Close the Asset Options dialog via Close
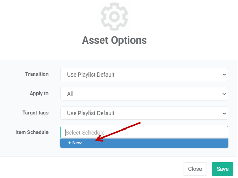This screenshot has height=178, width=238. (x=195, y=169)
